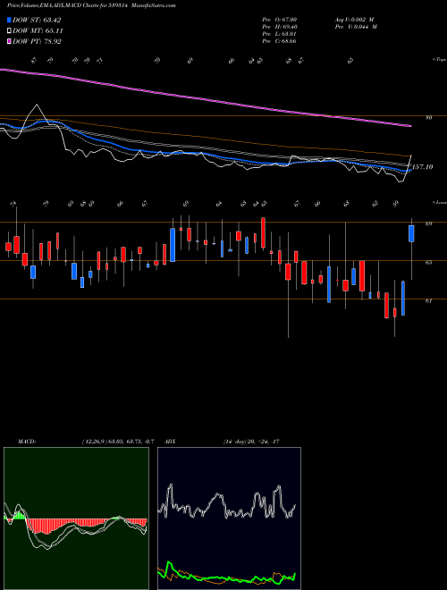Click the 'Pre L: 63.01' low value
The height and width of the screenshot is (590, 447).
[x=280, y=34]
